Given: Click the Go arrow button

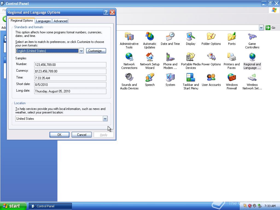Looking at the screenshot, I should pyautogui.click(x=268, y=28).
